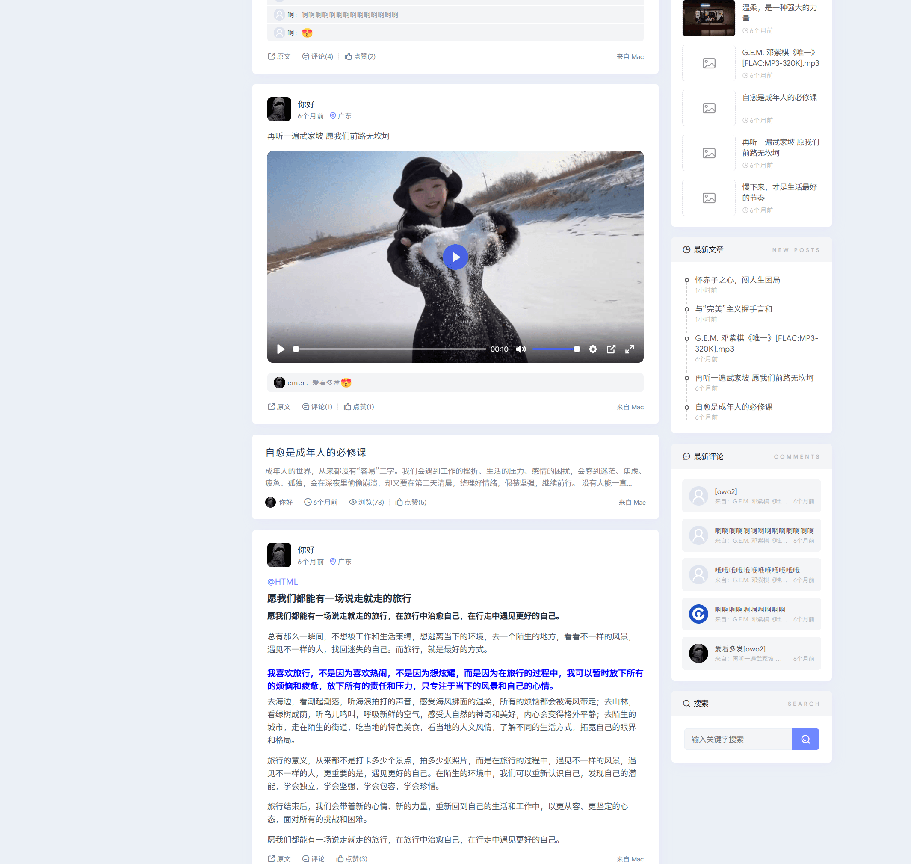Like the article 点赞(5)

[x=411, y=502]
